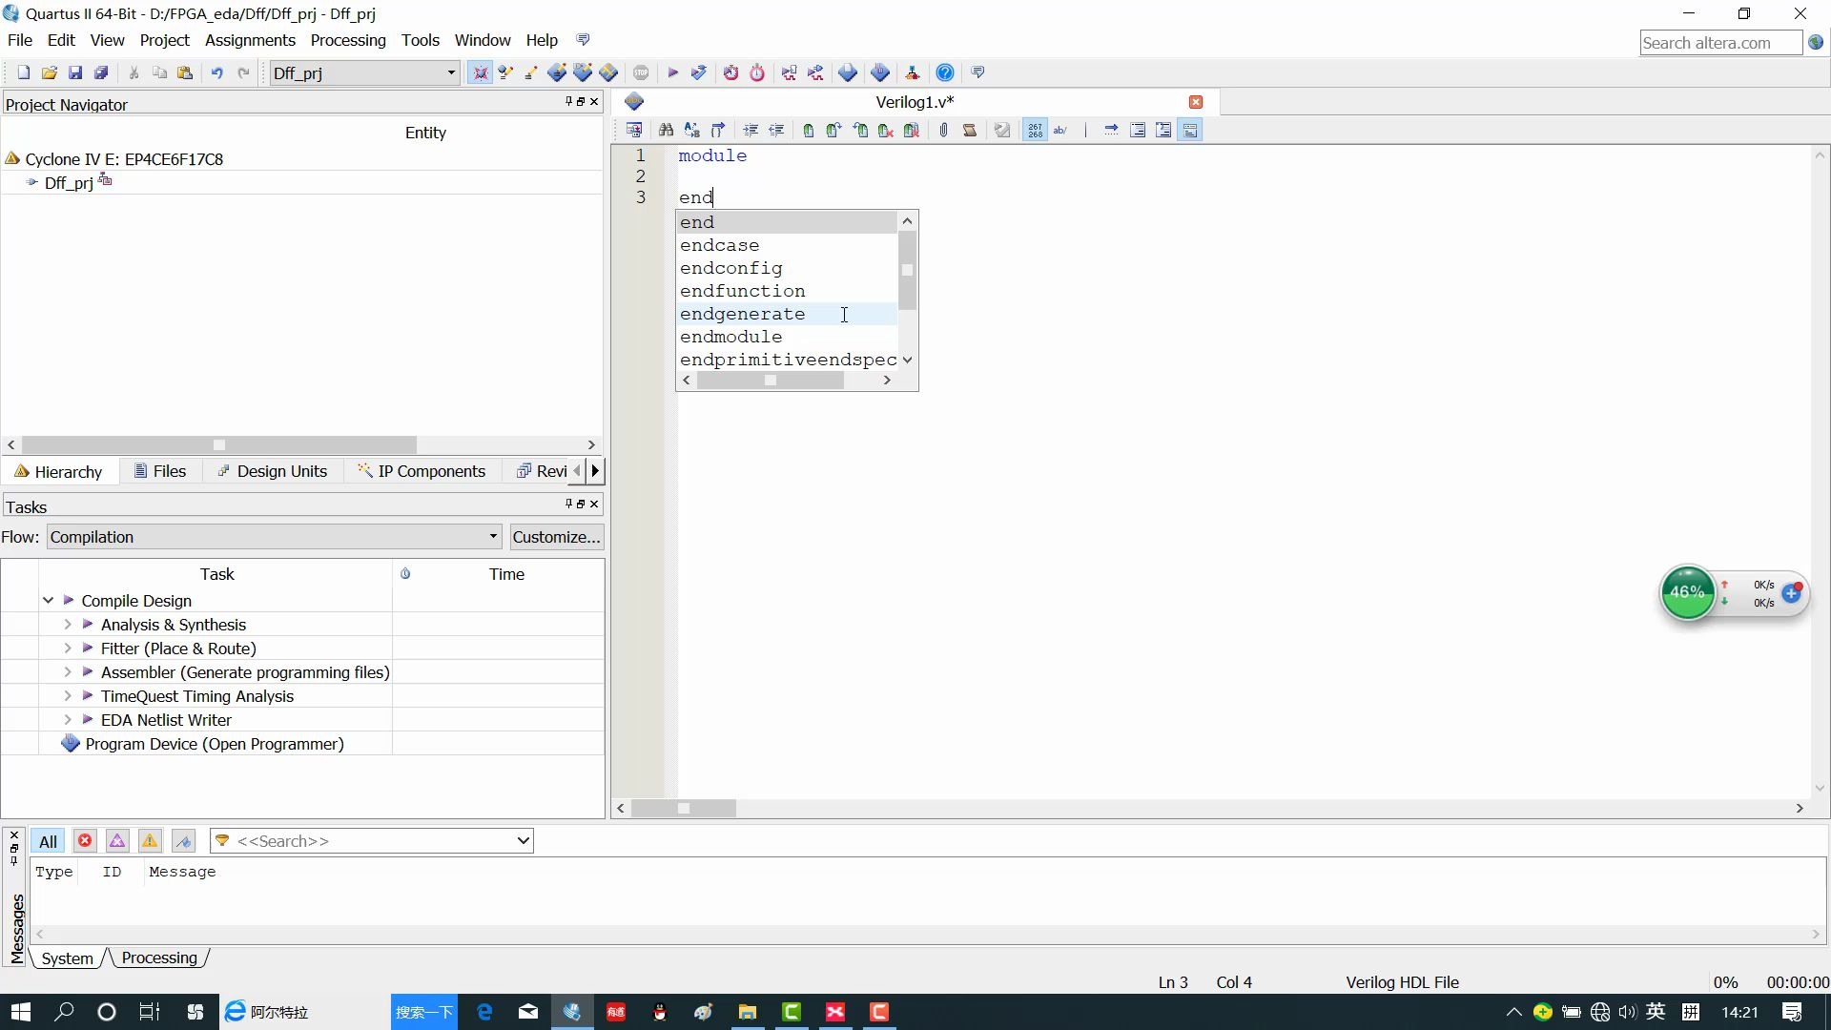Click the Customize... button
Screen dimensions: 1831x1030
tap(557, 537)
